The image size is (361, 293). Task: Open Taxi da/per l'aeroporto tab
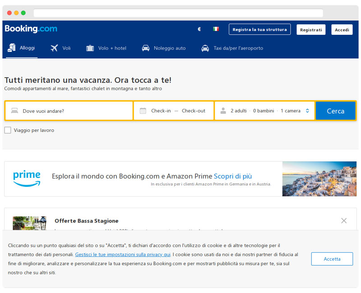[x=232, y=48]
